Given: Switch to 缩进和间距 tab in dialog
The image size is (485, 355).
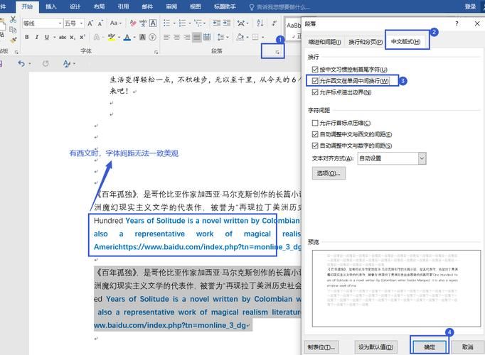Looking at the screenshot, I should point(324,42).
